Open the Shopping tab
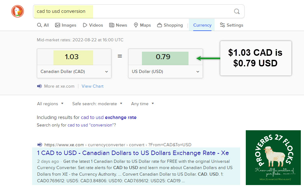 170,25
